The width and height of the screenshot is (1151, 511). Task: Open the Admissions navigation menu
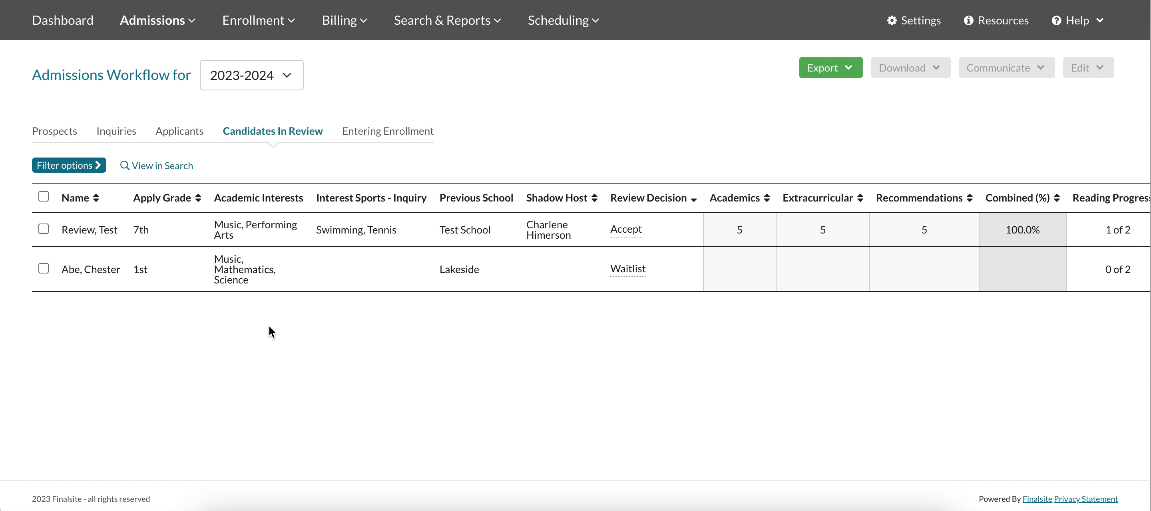pyautogui.click(x=157, y=20)
